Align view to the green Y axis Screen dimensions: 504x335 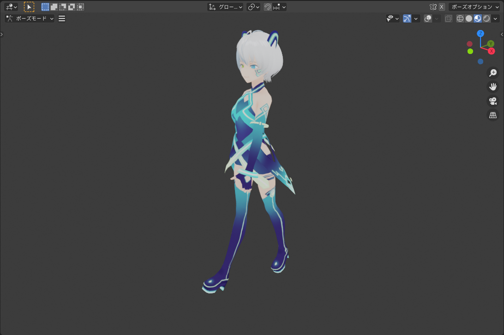491,44
